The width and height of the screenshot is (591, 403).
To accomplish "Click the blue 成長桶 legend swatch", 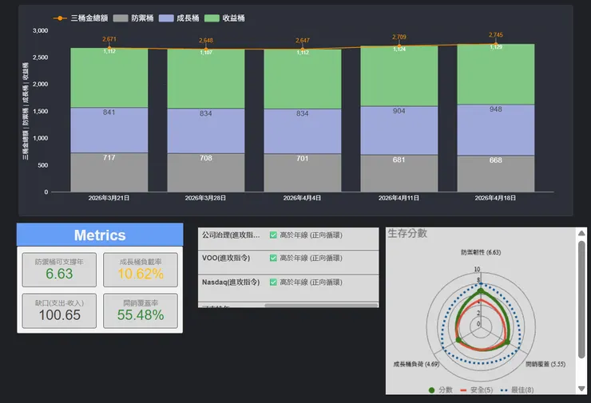I will point(166,18).
